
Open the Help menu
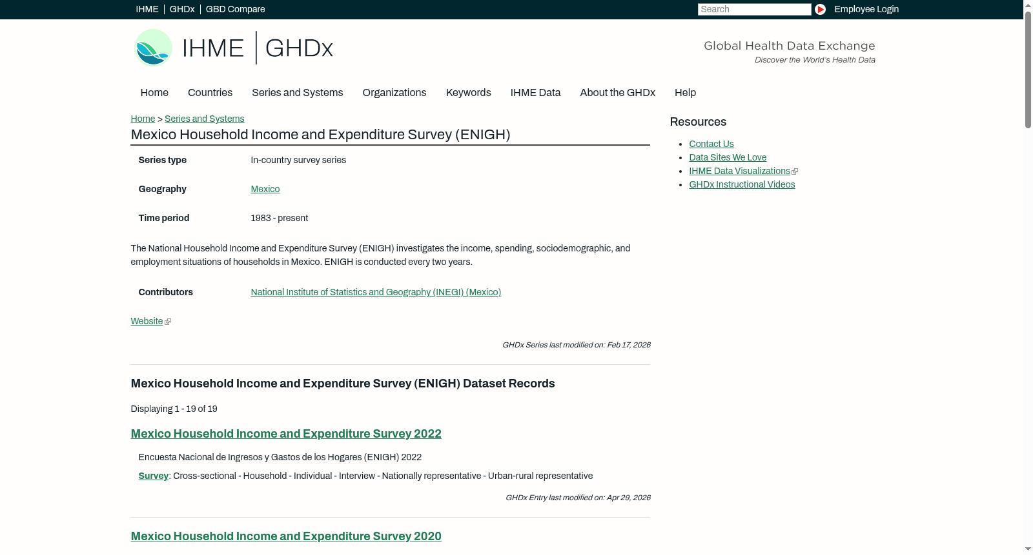point(685,93)
